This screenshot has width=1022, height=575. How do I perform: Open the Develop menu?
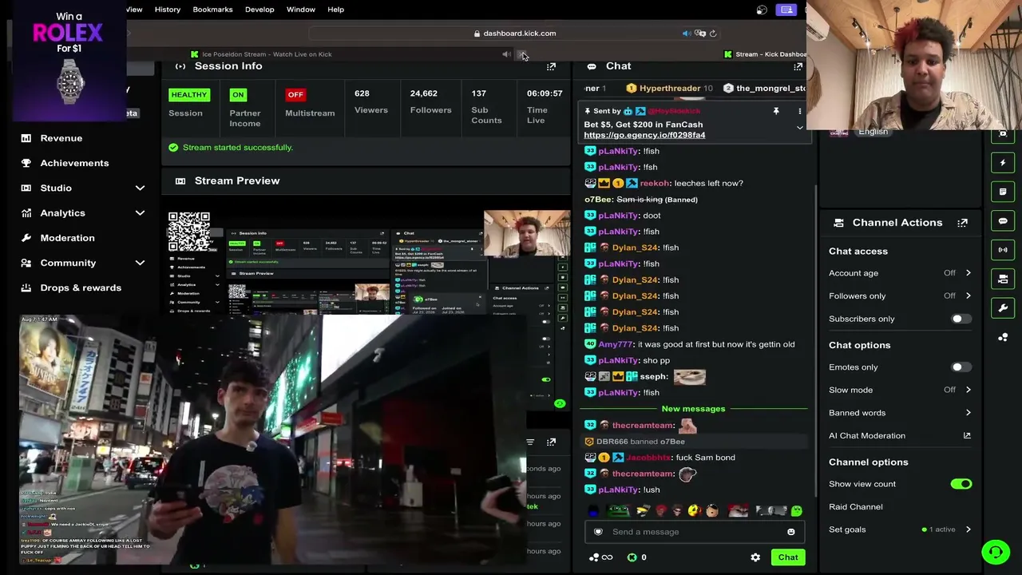[x=259, y=10]
